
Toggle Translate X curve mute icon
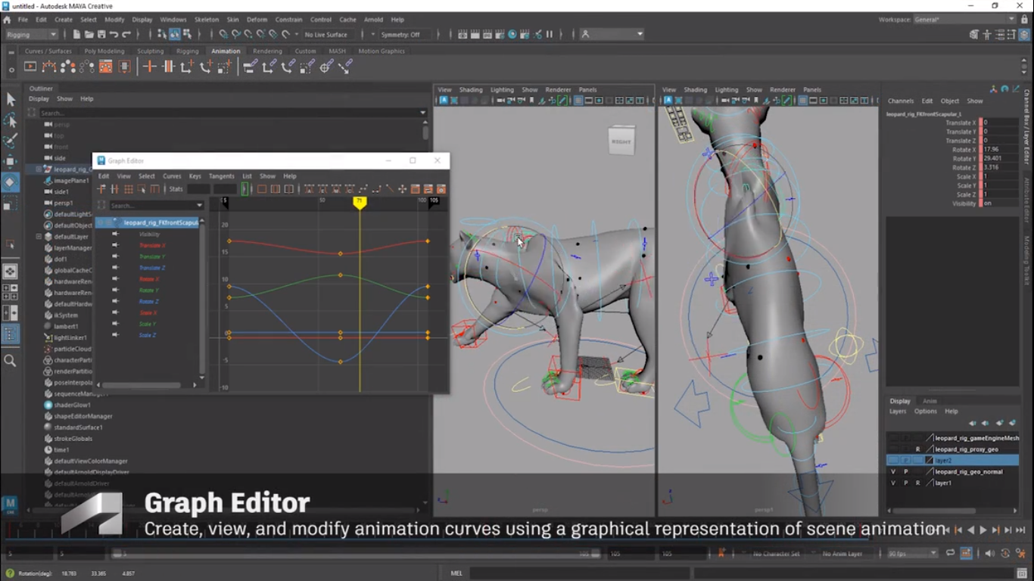tap(115, 245)
